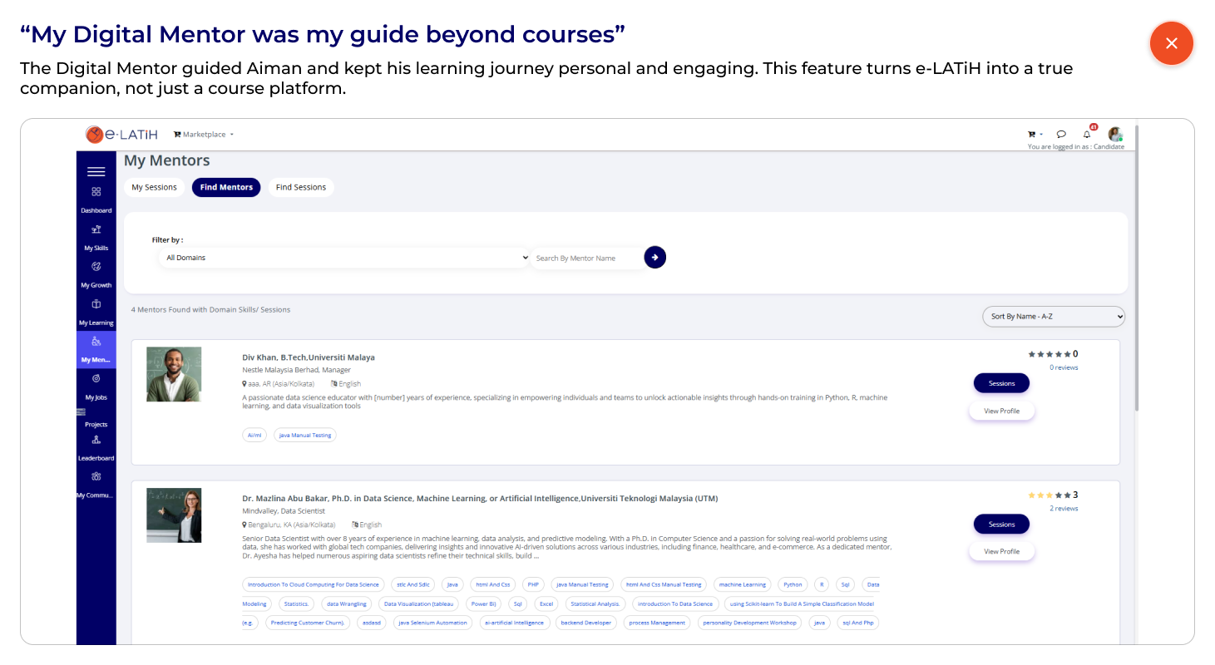Go to Dashboard in the sidebar

click(x=96, y=199)
